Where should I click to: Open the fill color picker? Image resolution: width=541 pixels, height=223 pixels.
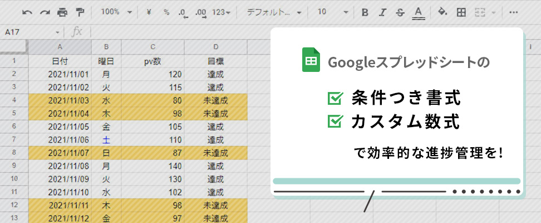tap(442, 12)
